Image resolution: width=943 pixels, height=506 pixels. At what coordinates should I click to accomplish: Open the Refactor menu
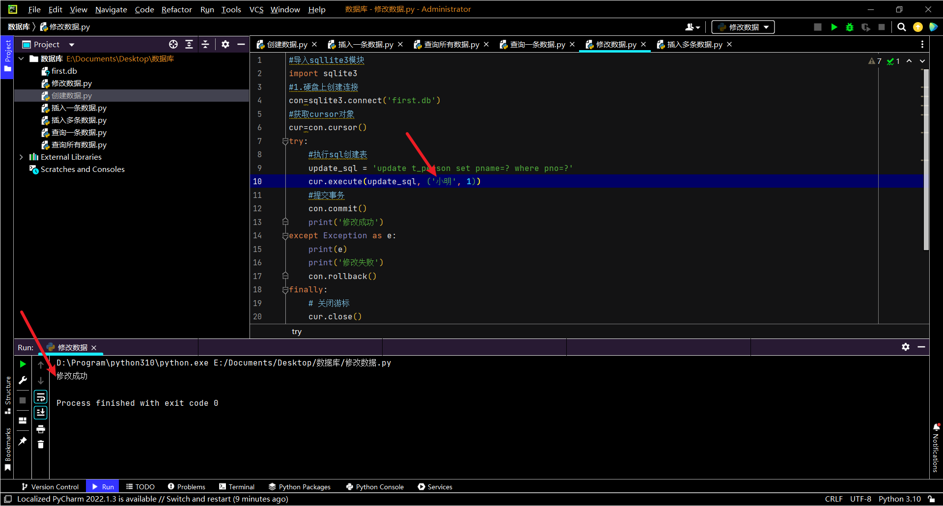click(x=176, y=9)
